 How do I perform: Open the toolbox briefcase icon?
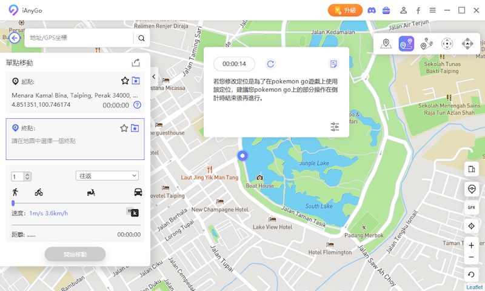tap(386, 10)
